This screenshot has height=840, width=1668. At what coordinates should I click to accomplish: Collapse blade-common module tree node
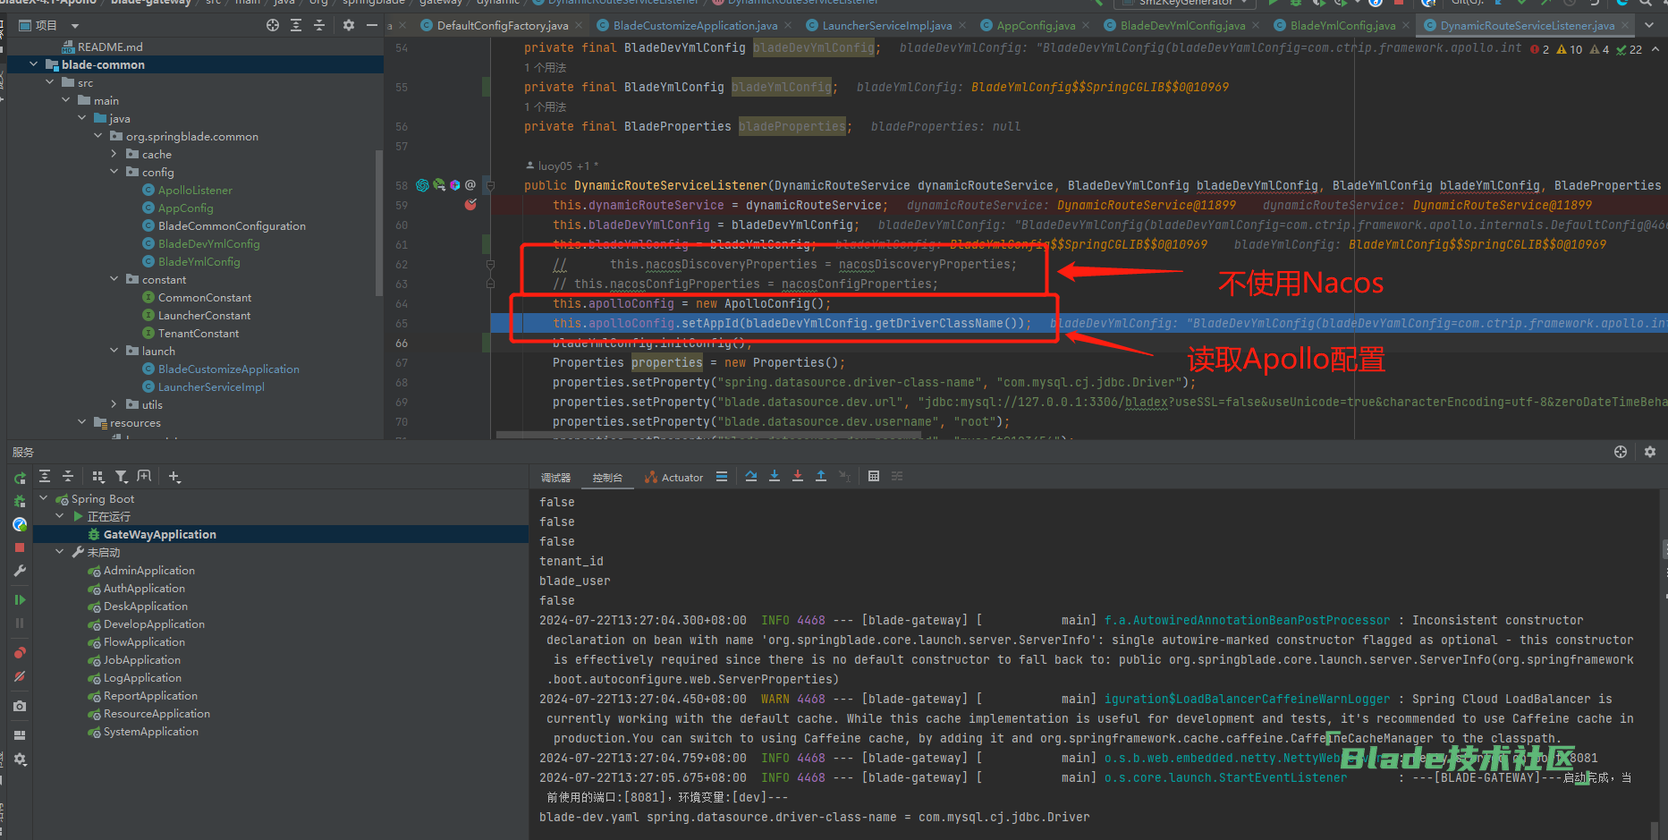pyautogui.click(x=34, y=64)
